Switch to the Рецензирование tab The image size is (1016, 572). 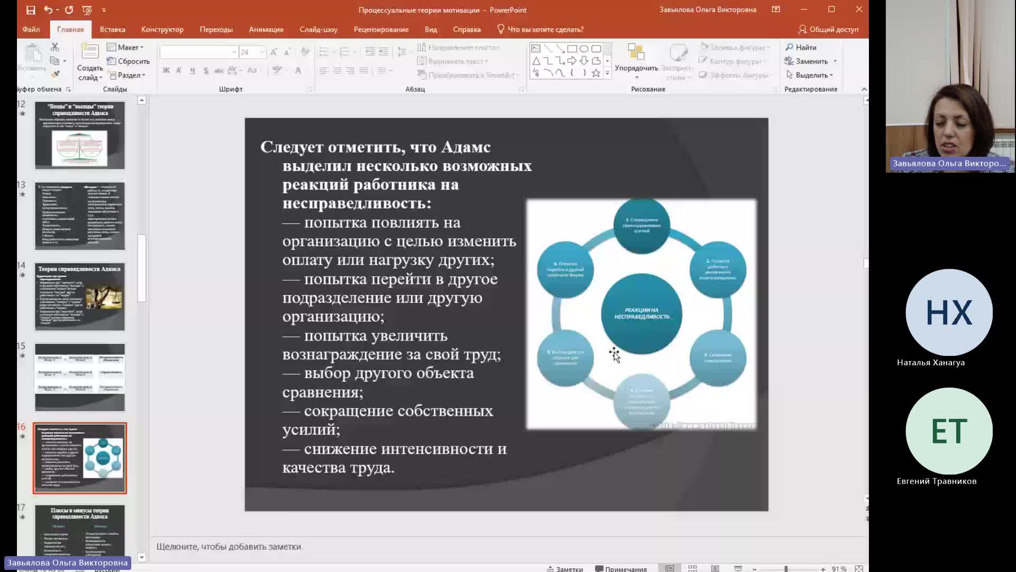tap(381, 29)
